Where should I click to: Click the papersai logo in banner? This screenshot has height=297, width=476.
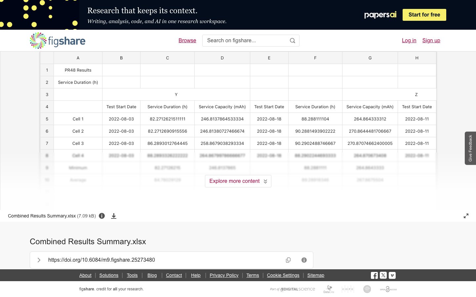[380, 15]
